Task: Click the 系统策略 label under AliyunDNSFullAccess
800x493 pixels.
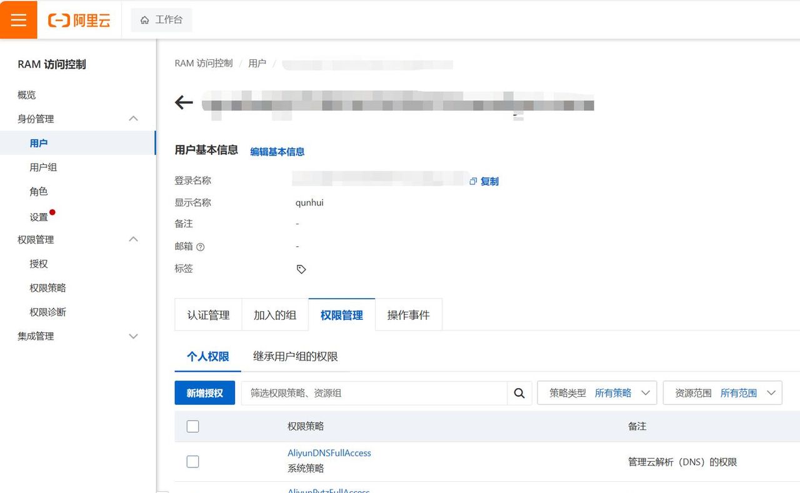Action: [306, 469]
